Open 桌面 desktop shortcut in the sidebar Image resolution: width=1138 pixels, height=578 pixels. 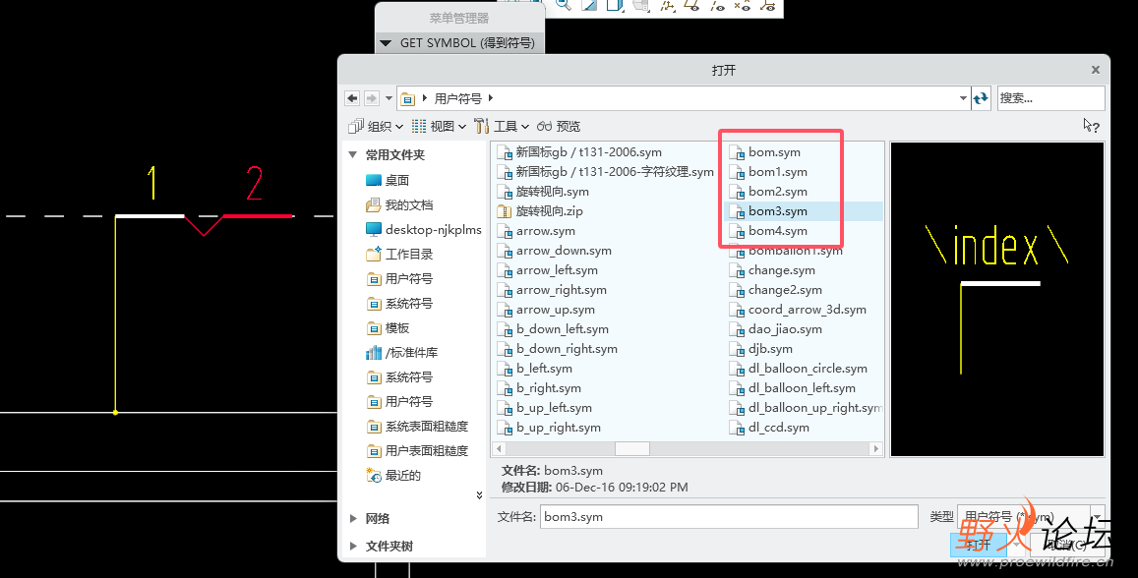pos(388,180)
